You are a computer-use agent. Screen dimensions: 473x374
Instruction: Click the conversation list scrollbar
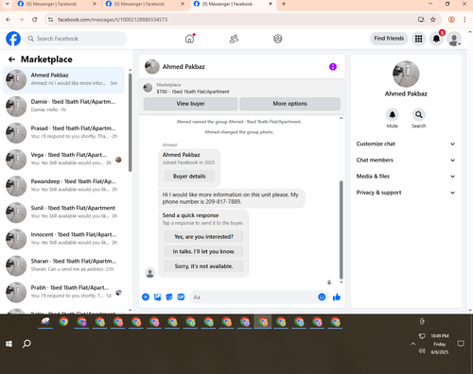point(131,123)
